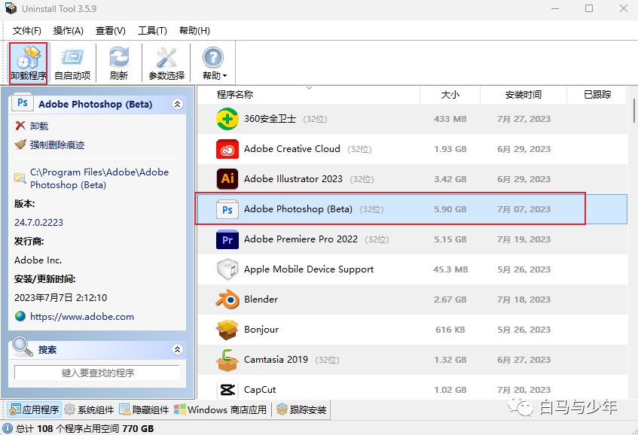Open the 查看(V) menu
638x435 pixels.
[x=111, y=31]
